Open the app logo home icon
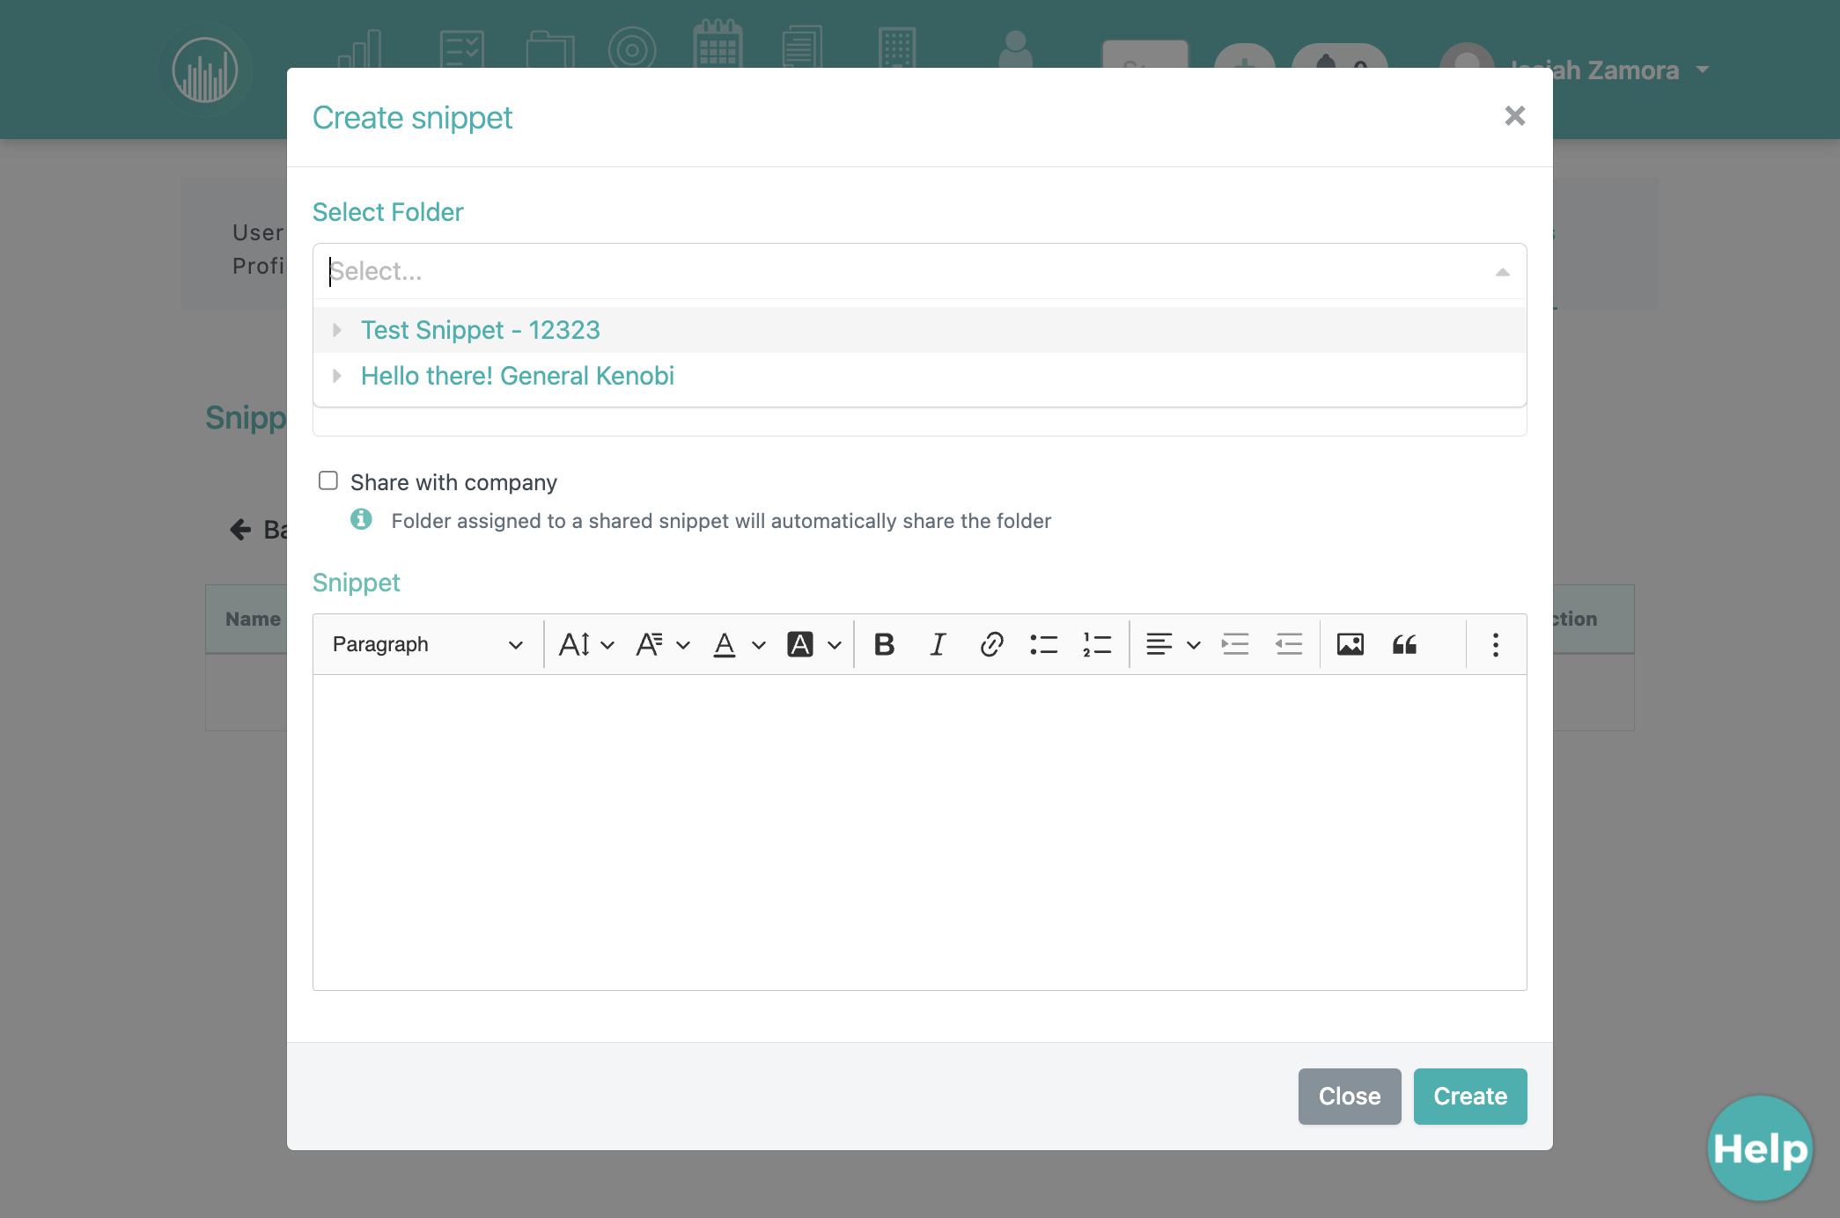 pyautogui.click(x=205, y=70)
